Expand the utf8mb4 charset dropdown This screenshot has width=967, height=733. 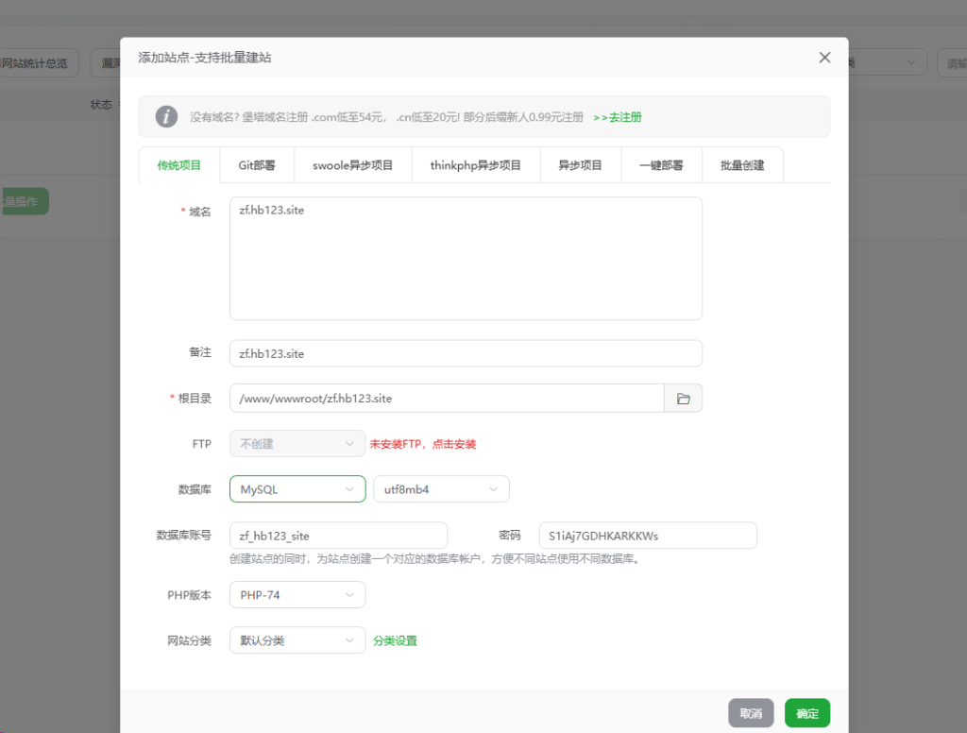(x=441, y=489)
